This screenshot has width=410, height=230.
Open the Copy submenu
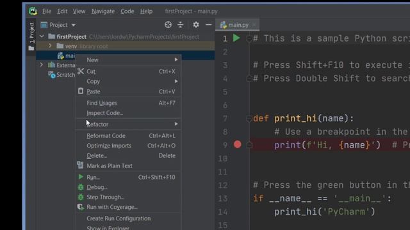(128, 81)
